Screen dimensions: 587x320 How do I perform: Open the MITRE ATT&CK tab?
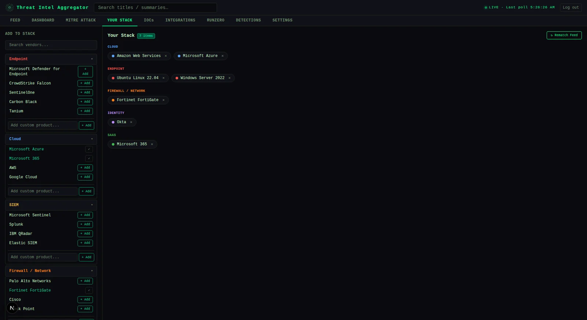click(x=81, y=21)
